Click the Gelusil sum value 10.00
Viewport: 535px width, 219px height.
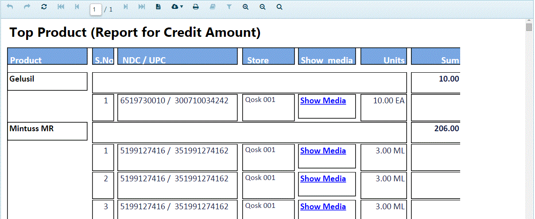(x=449, y=79)
